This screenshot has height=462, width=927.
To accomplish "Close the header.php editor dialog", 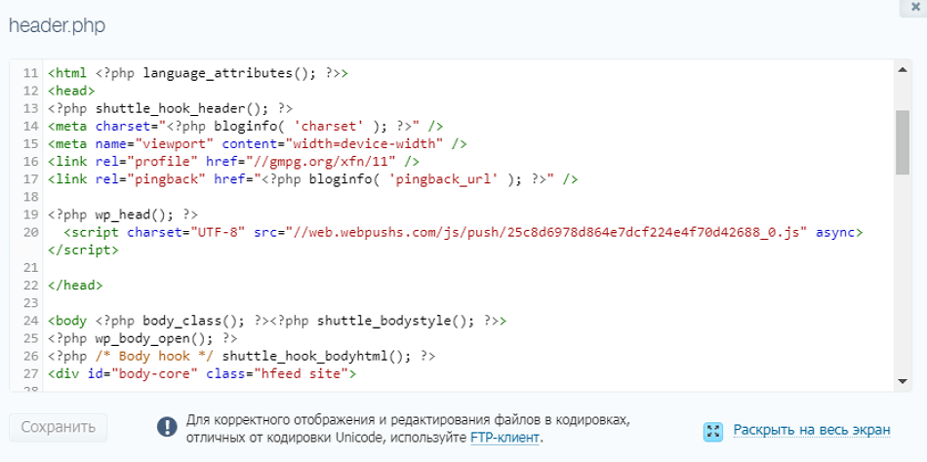I will point(915,6).
